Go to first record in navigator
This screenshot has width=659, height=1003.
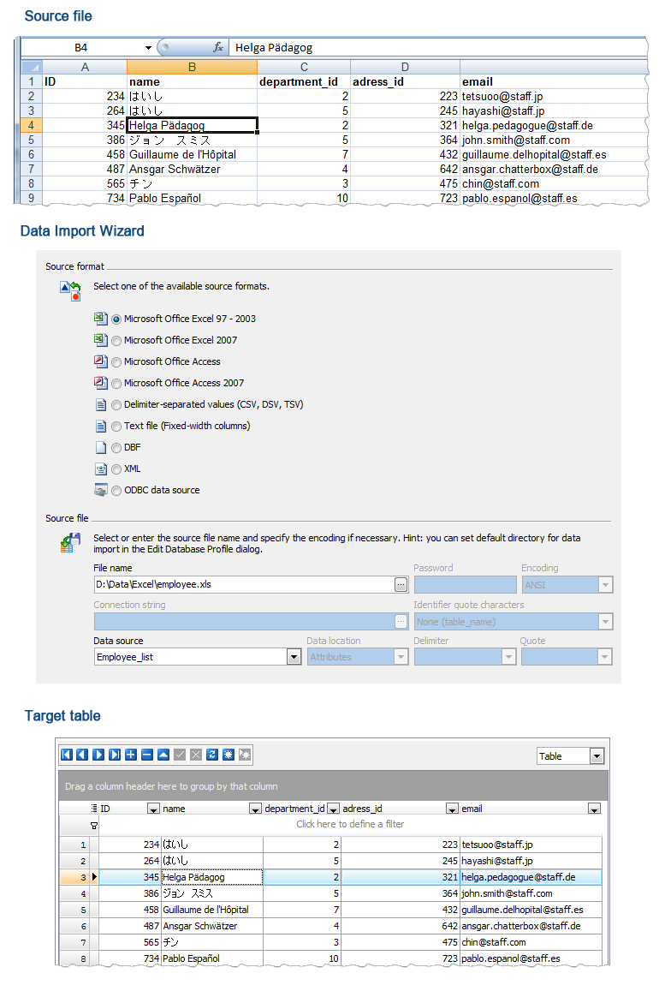pyautogui.click(x=67, y=755)
